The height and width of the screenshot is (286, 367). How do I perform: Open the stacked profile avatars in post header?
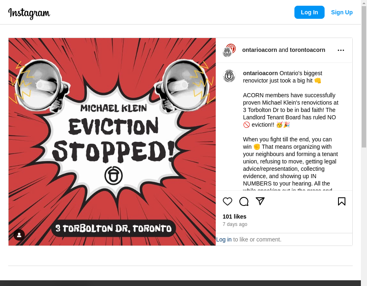click(x=229, y=50)
